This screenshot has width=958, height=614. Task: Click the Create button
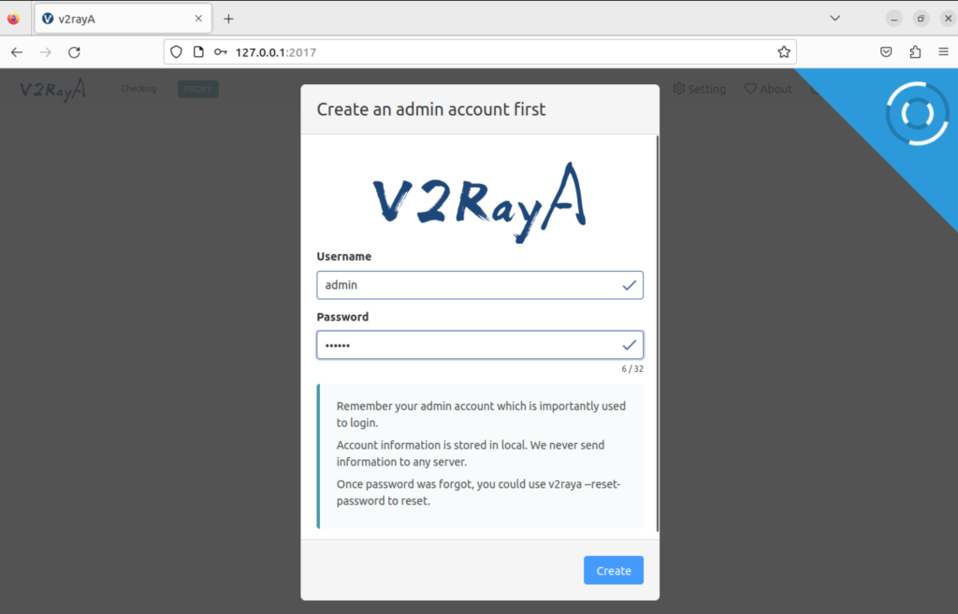[x=614, y=570]
